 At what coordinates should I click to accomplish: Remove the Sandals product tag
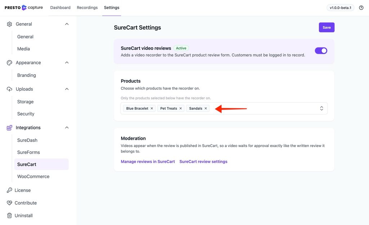(x=206, y=108)
